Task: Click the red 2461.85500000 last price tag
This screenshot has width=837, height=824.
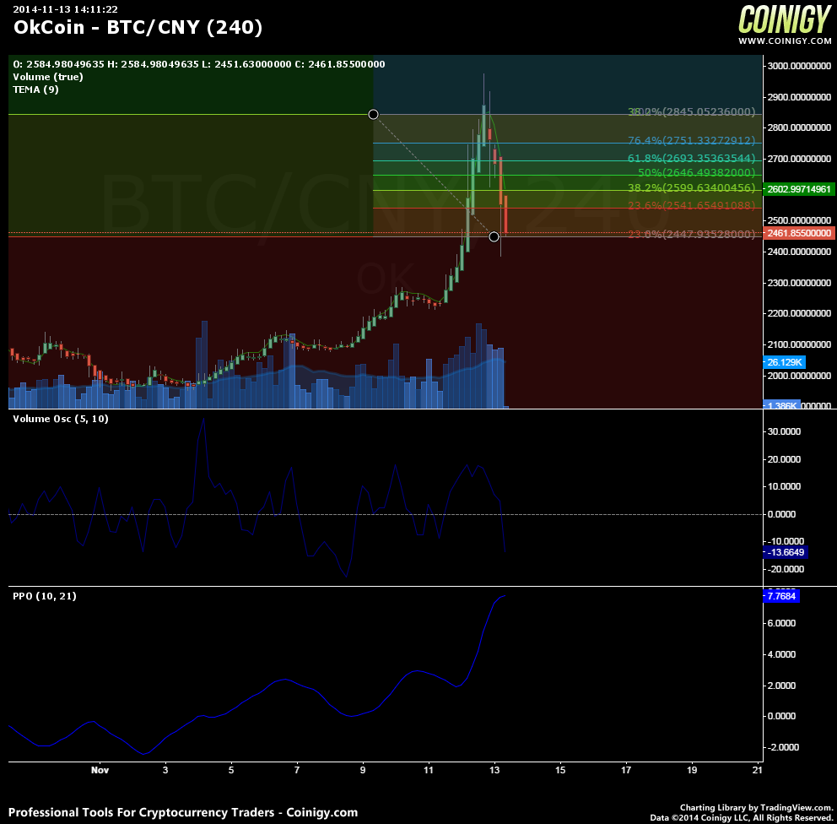Action: [x=799, y=233]
